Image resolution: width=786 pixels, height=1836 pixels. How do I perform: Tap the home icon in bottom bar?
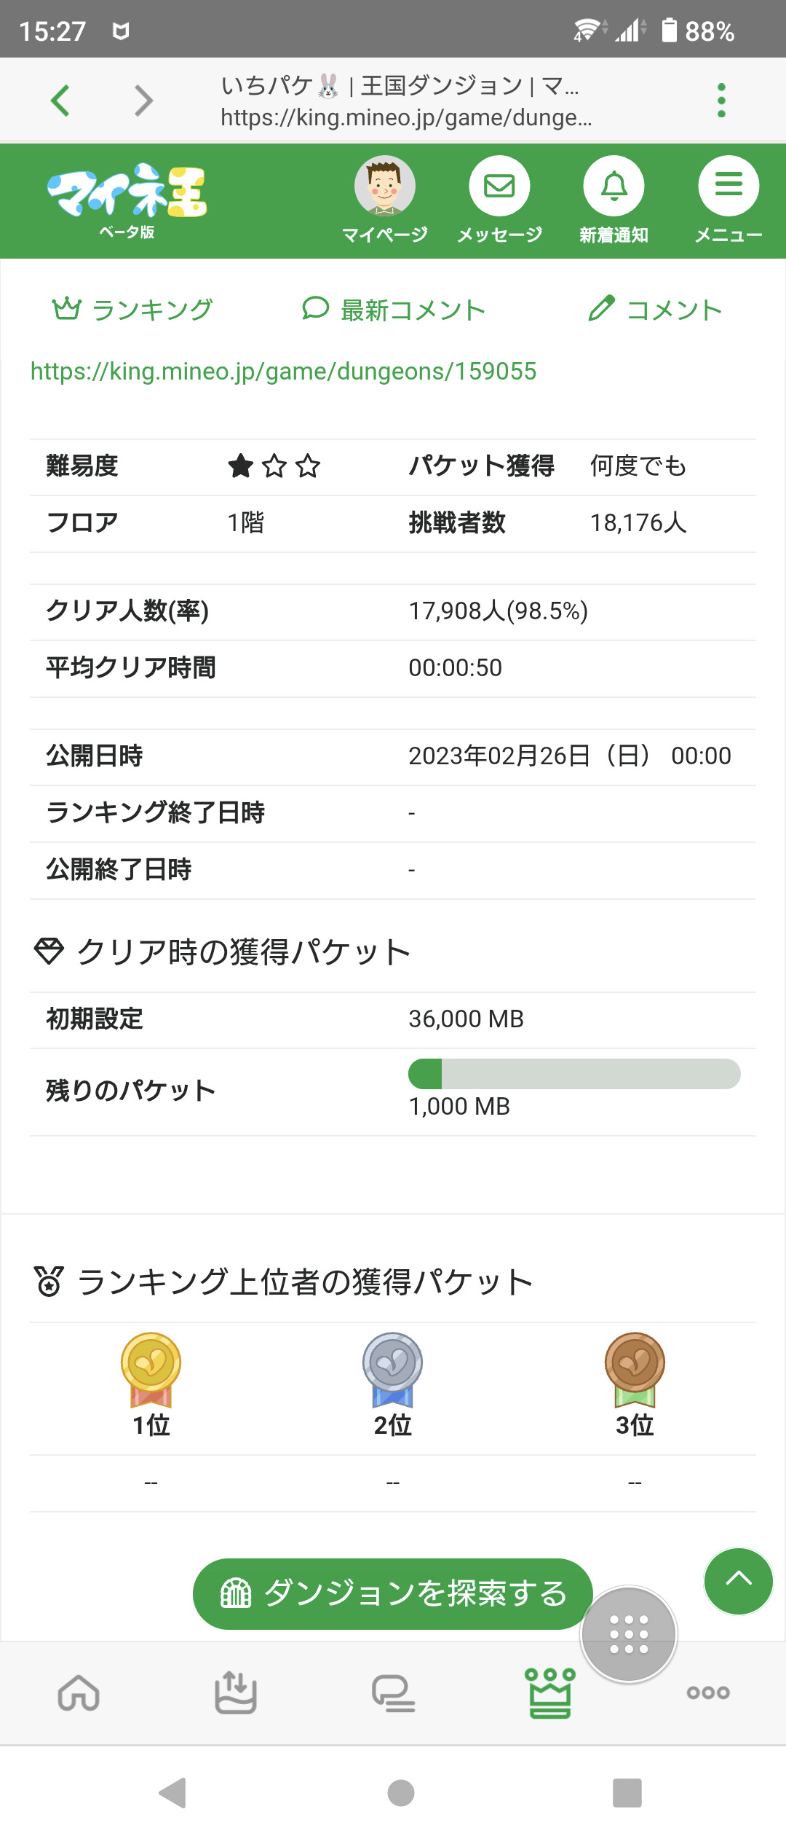coord(79,1692)
